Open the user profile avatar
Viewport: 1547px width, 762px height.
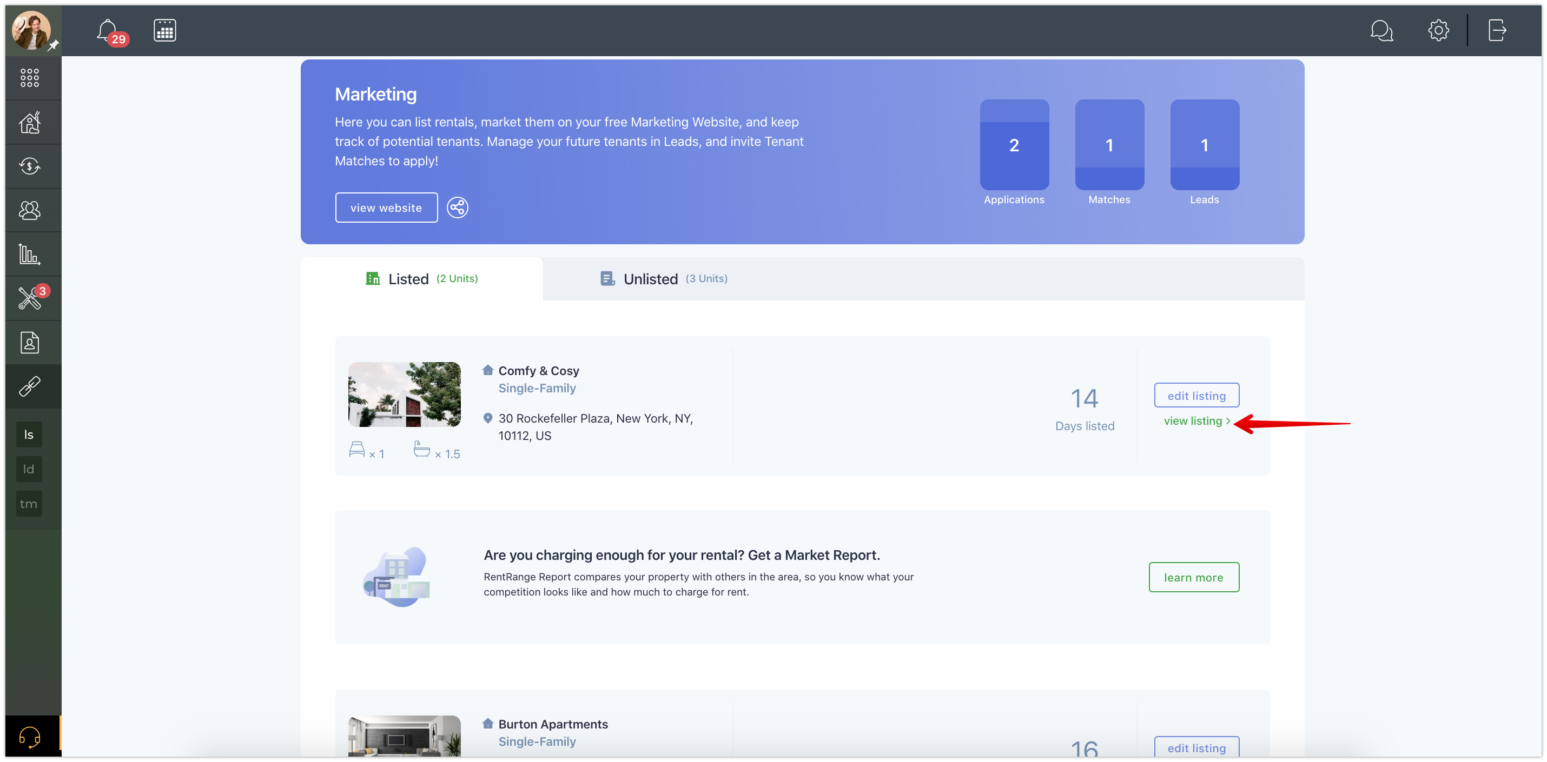pos(31,29)
